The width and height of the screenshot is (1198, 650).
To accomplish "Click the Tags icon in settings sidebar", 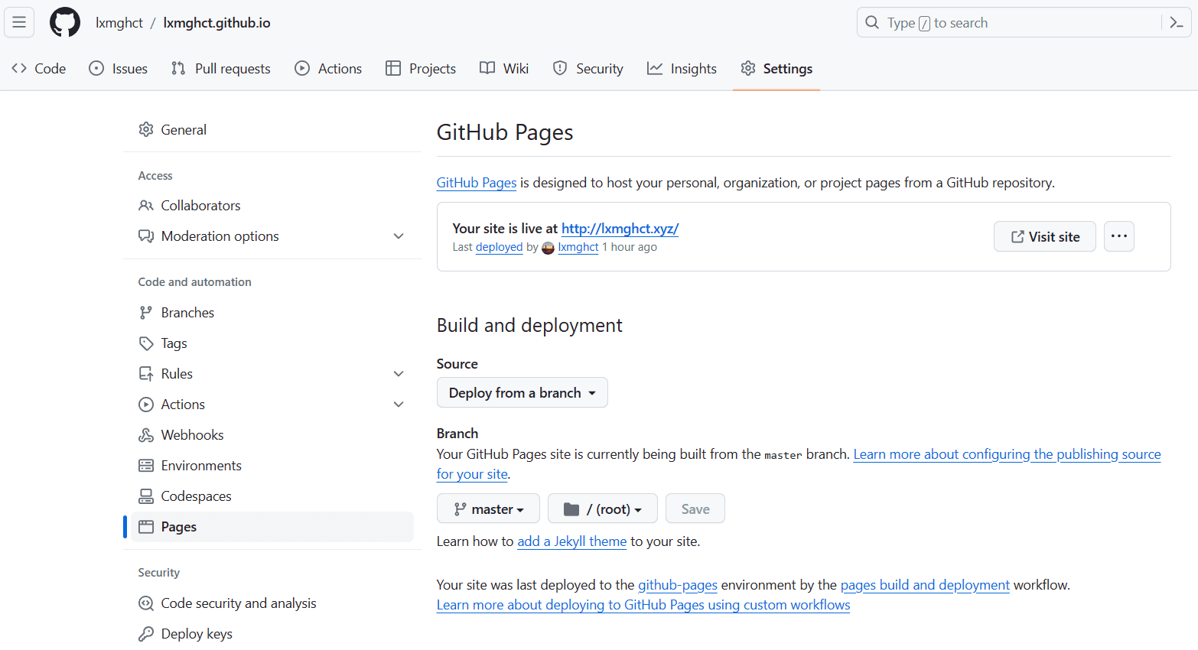I will [x=145, y=343].
